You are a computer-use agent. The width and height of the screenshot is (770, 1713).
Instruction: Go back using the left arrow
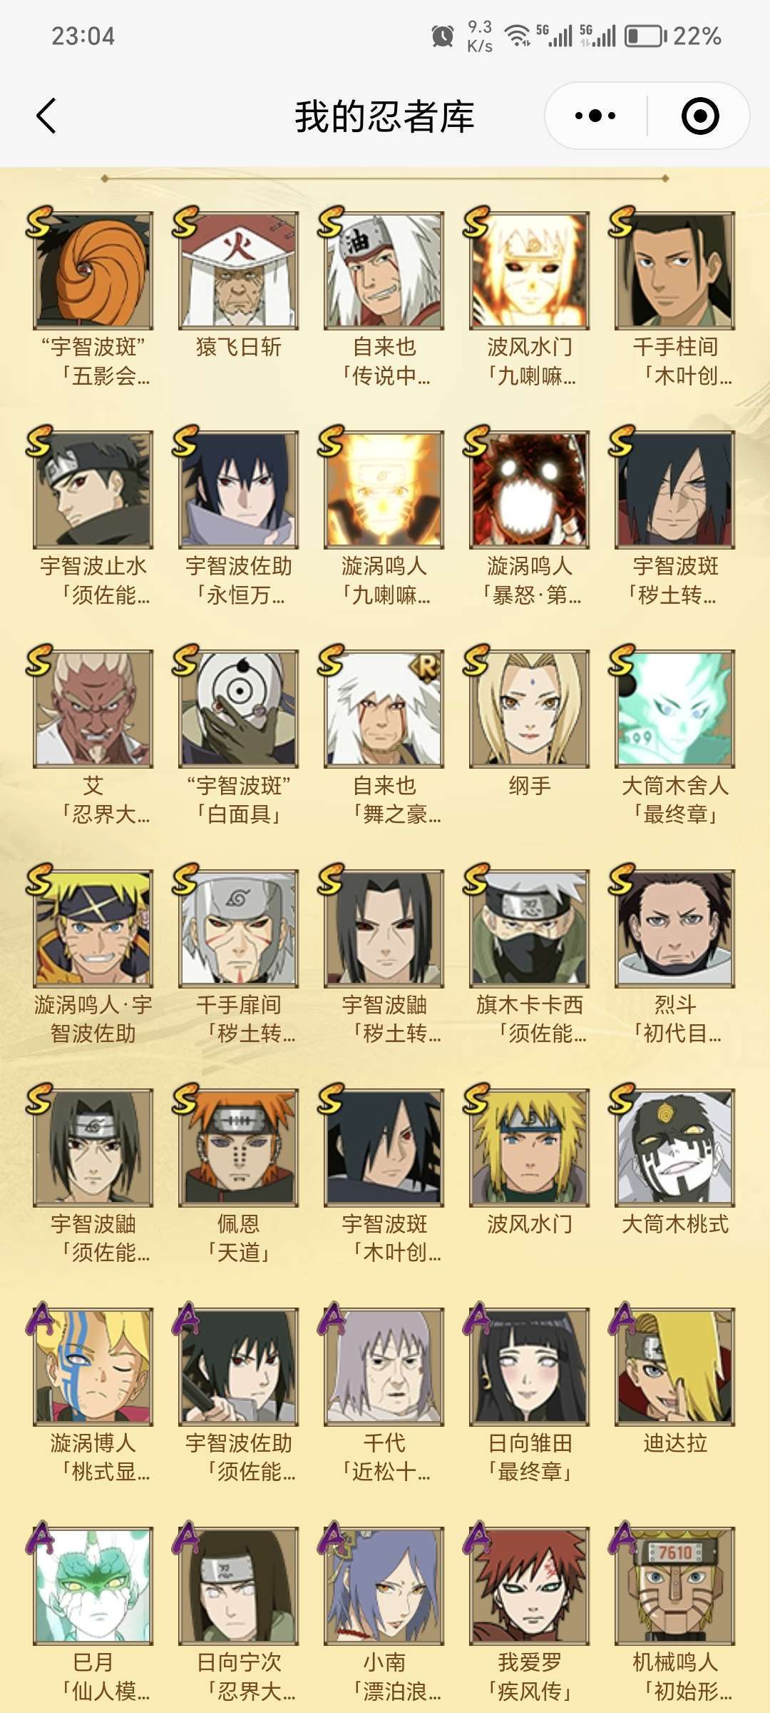tap(46, 116)
